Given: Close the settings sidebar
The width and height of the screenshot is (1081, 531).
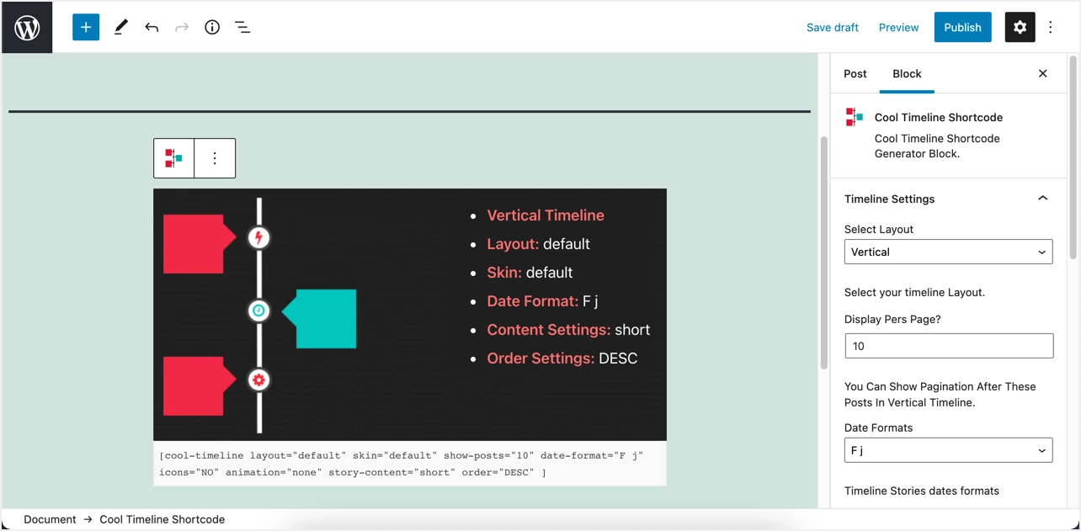Looking at the screenshot, I should [x=1043, y=73].
